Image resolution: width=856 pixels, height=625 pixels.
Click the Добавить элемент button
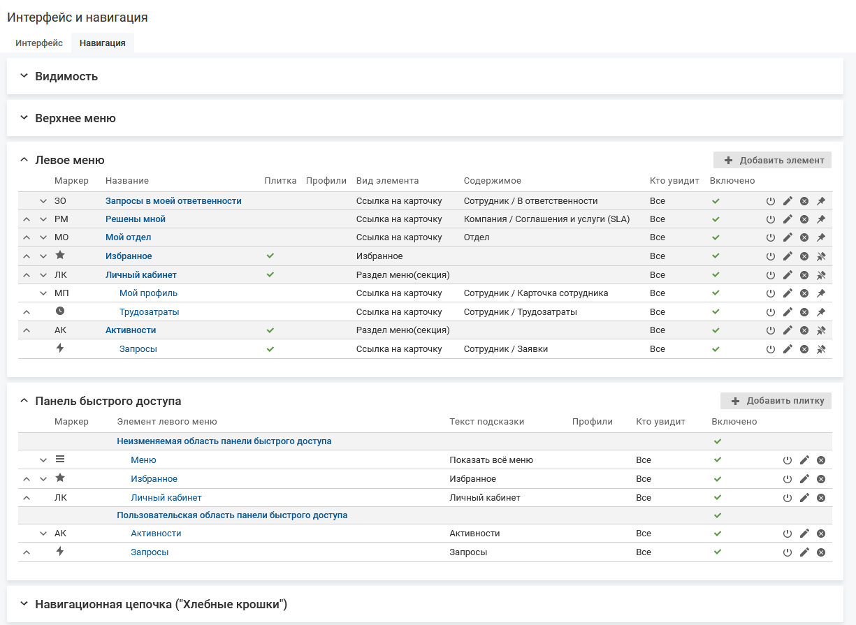772,160
